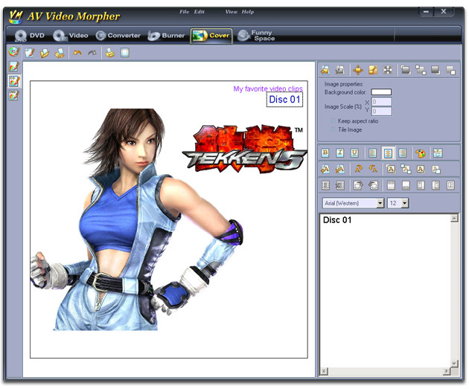The image size is (469, 389).
Task: Open the Edit menu
Action: [199, 12]
